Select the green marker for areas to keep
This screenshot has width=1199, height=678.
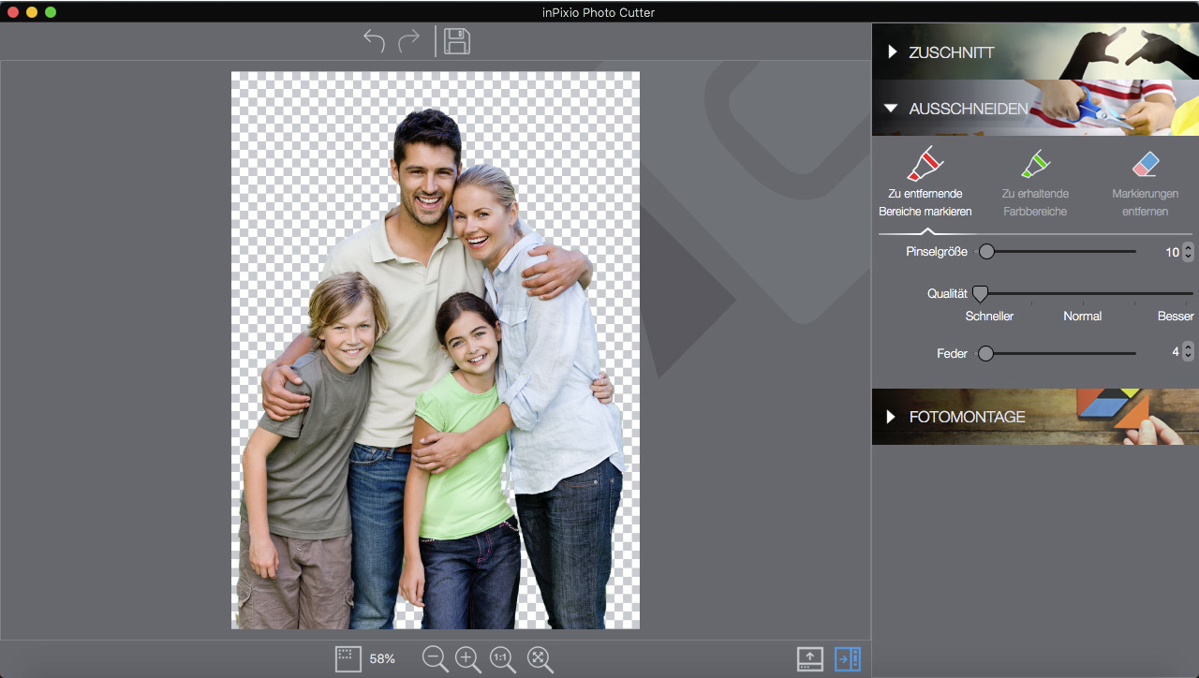(x=1035, y=164)
